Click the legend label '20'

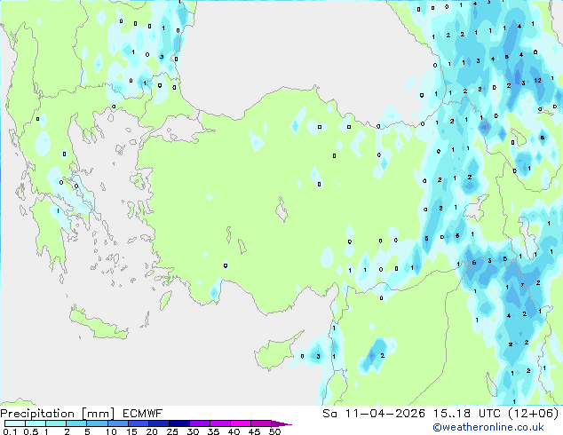coord(152,431)
